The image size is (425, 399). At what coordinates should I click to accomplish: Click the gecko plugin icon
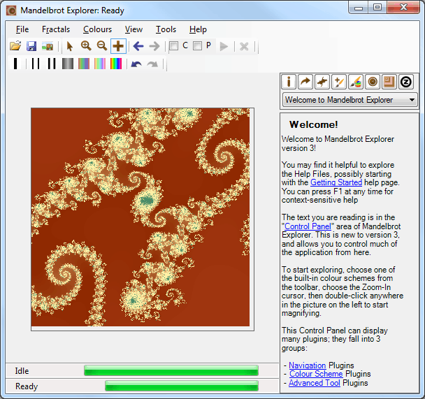coord(322,82)
